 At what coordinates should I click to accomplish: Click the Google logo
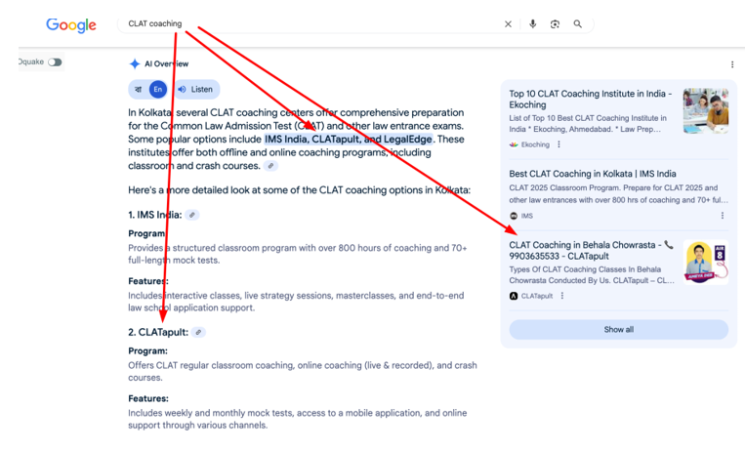71,25
